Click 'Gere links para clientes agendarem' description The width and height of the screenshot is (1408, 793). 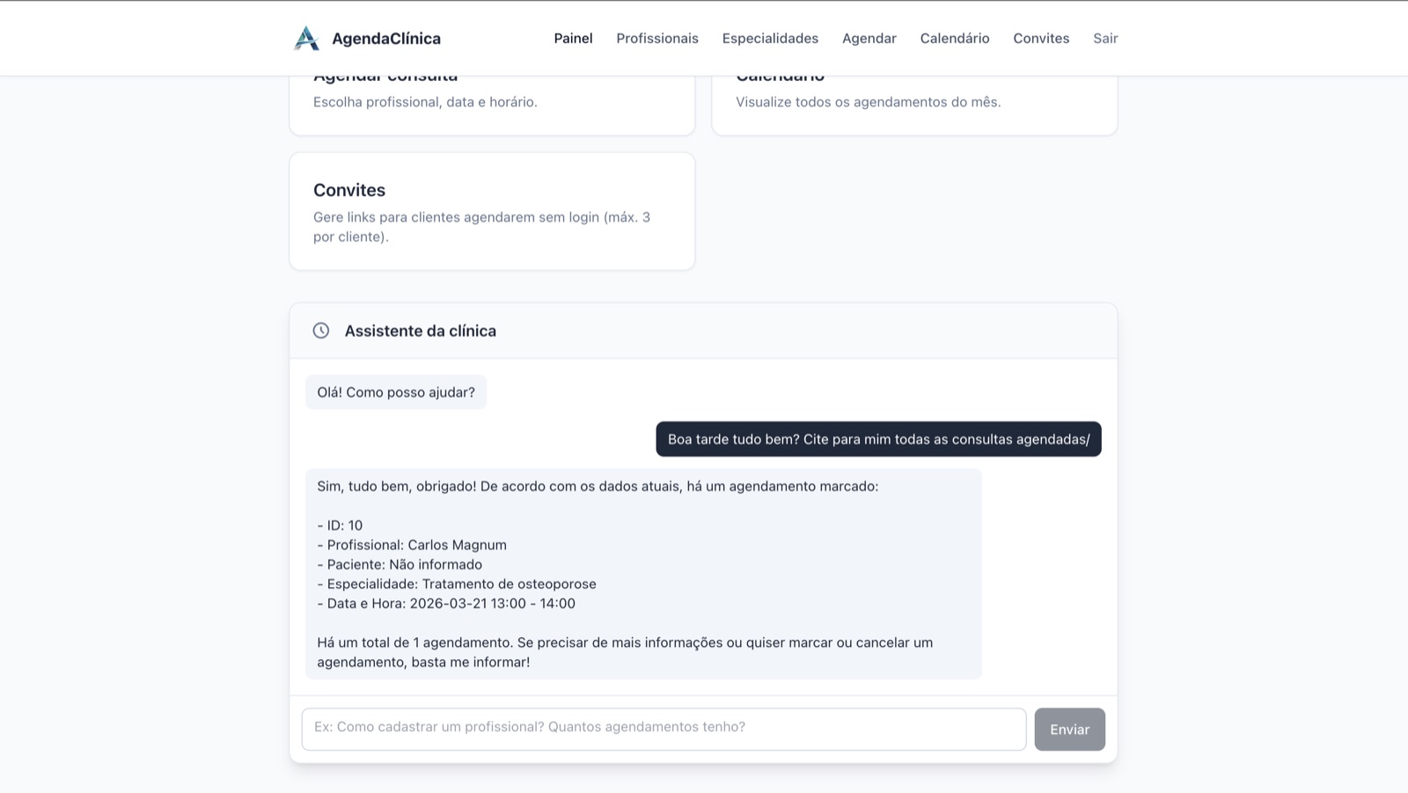tap(482, 226)
